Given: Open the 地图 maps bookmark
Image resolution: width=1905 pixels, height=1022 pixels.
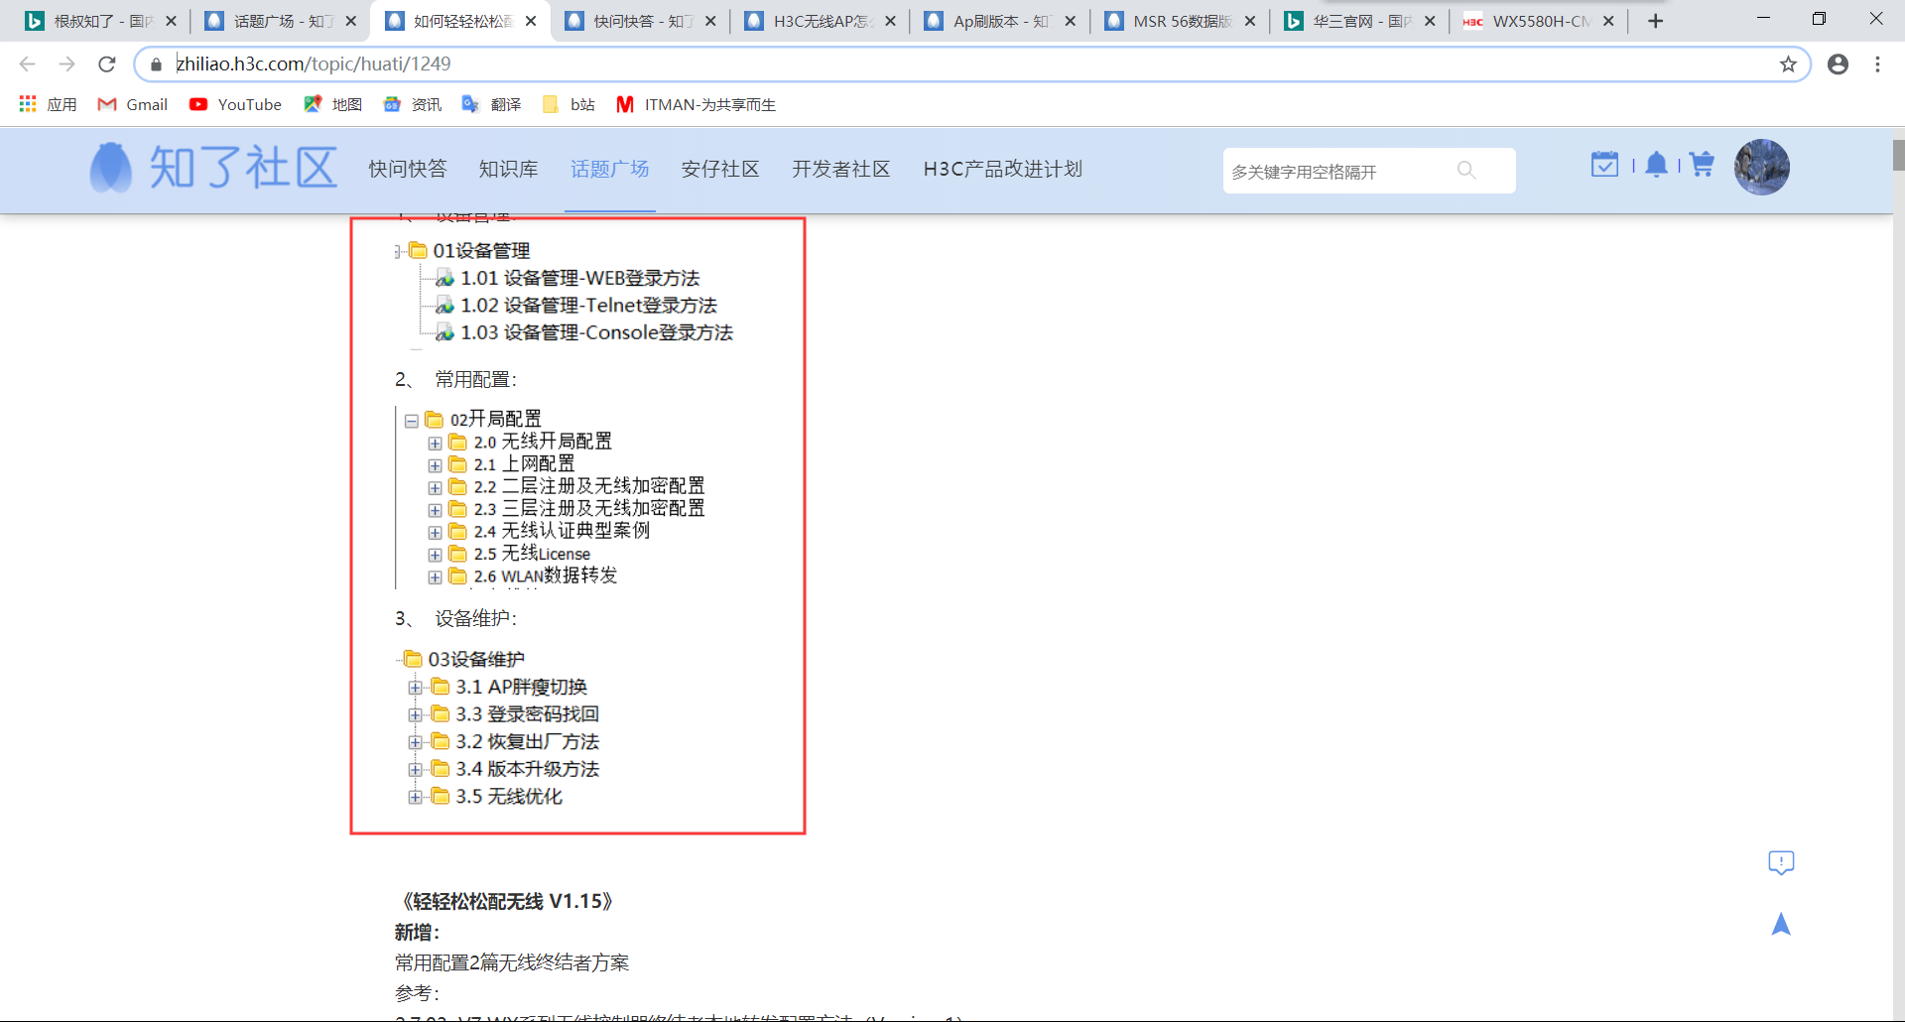Looking at the screenshot, I should pyautogui.click(x=332, y=104).
